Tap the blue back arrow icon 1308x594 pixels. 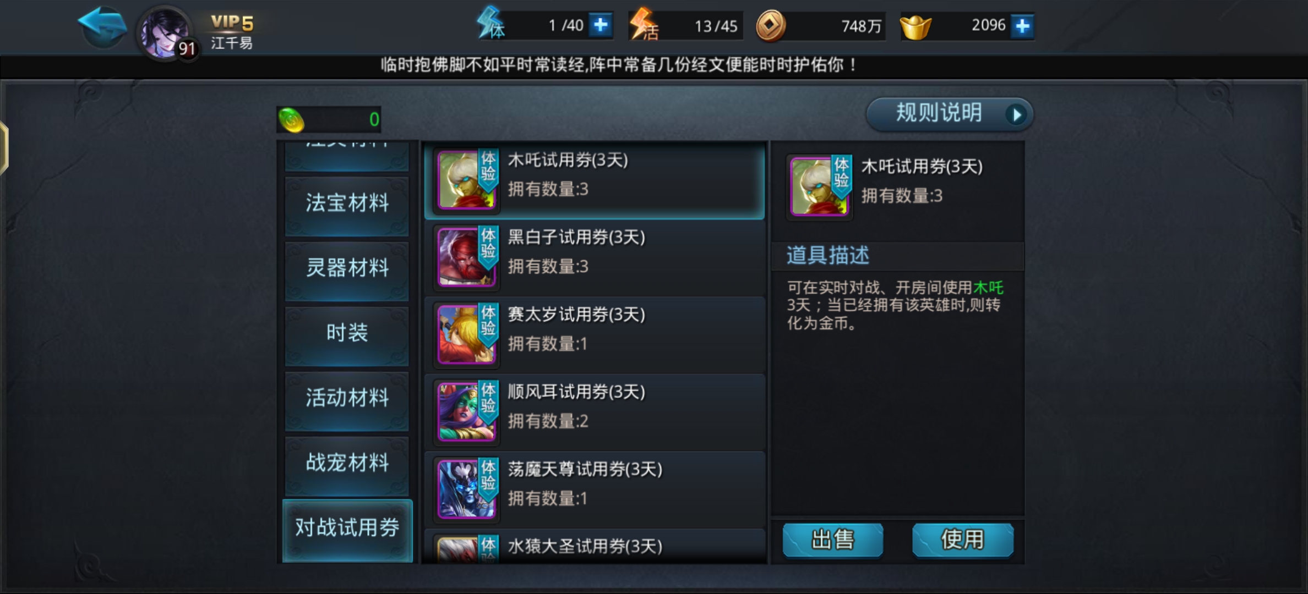pyautogui.click(x=103, y=26)
